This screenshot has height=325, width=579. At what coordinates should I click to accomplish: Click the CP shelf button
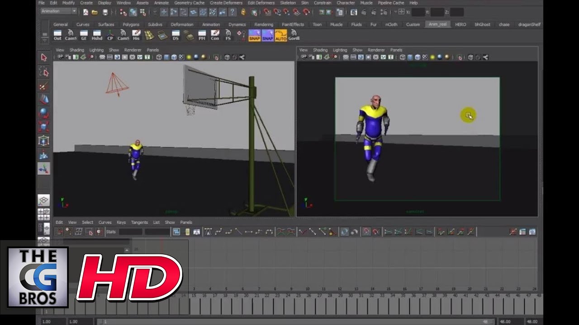110,35
